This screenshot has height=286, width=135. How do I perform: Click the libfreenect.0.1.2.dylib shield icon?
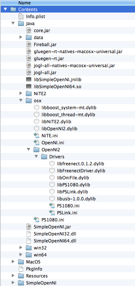click(x=52, y=164)
